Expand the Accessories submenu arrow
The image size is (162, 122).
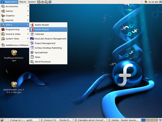pyautogui.click(x=28, y=6)
